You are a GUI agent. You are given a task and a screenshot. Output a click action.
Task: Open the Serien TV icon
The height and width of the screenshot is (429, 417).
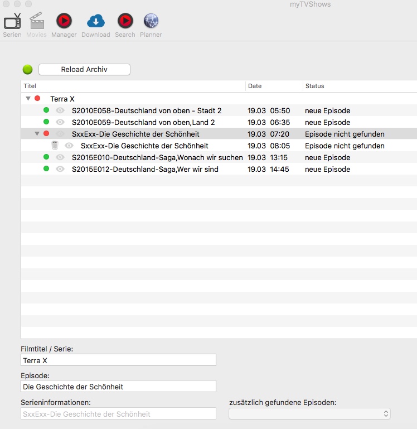[x=12, y=22]
